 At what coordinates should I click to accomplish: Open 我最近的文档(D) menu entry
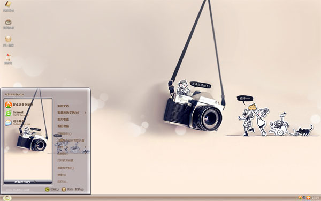pos(68,113)
